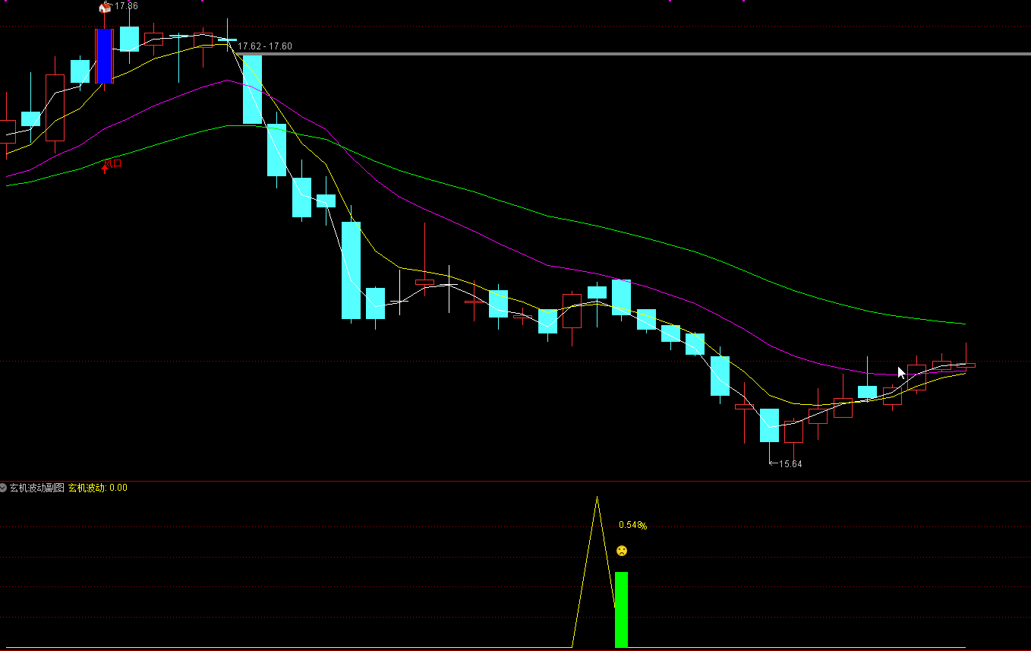Expand the 玄机波动副图 indicator dropdown arrow
The height and width of the screenshot is (651, 1031).
point(4,488)
